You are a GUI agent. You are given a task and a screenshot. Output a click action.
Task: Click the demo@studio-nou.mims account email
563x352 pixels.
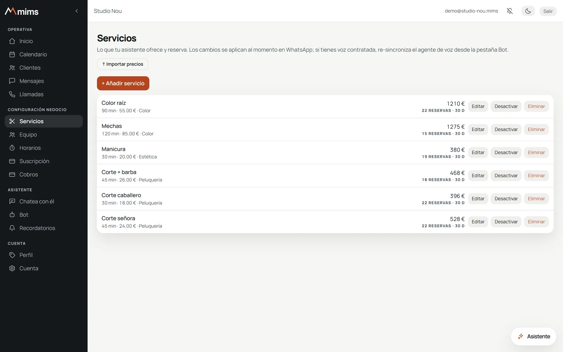471,11
